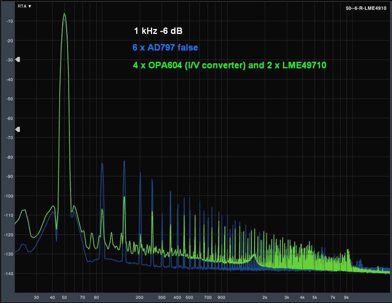
Task: Click the 400 Hz frequency label
Action: tap(177, 297)
